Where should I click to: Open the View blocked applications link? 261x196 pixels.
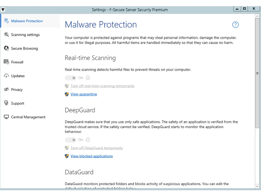point(91,156)
